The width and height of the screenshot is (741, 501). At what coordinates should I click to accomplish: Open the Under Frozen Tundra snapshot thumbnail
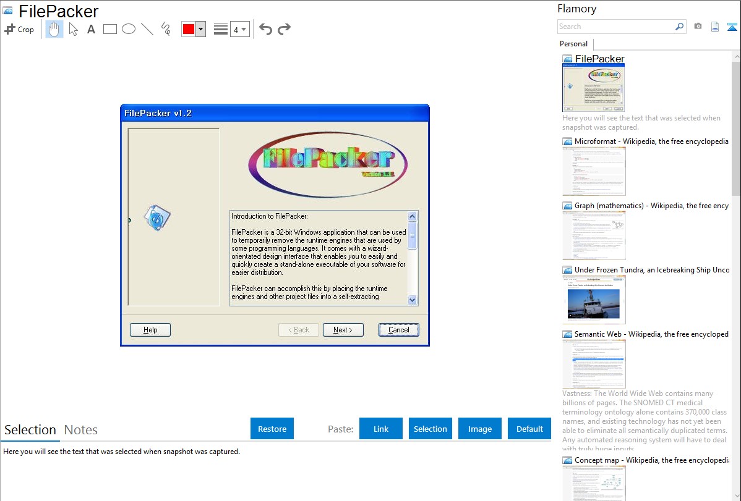[x=594, y=300]
